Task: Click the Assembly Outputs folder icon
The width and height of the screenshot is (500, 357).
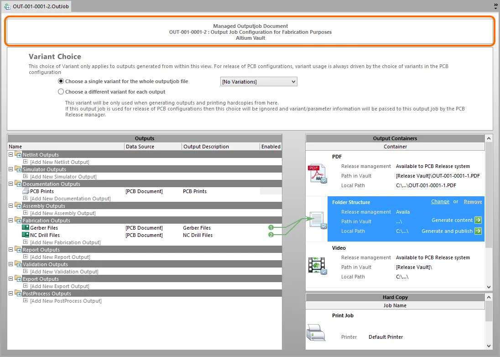Action: 18,206
